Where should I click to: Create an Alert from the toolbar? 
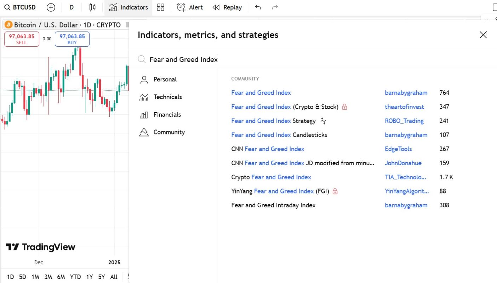tap(190, 7)
